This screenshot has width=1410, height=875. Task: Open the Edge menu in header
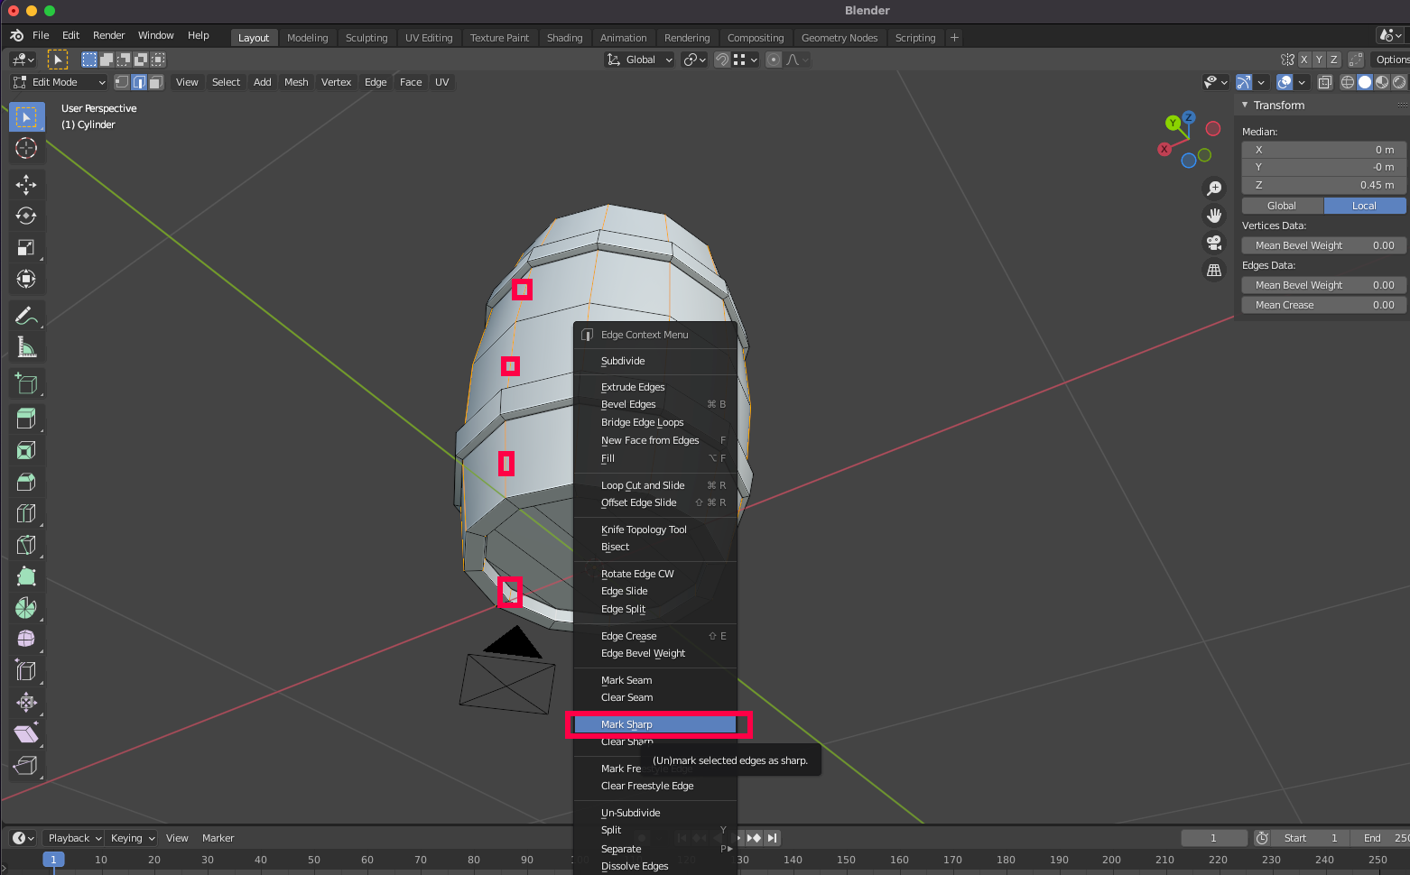pyautogui.click(x=376, y=82)
